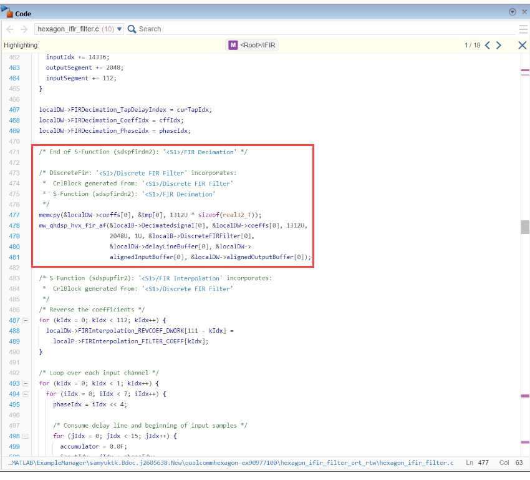Click the forward navigation arrow
Viewport: 530px width, 480px height.
click(24, 29)
